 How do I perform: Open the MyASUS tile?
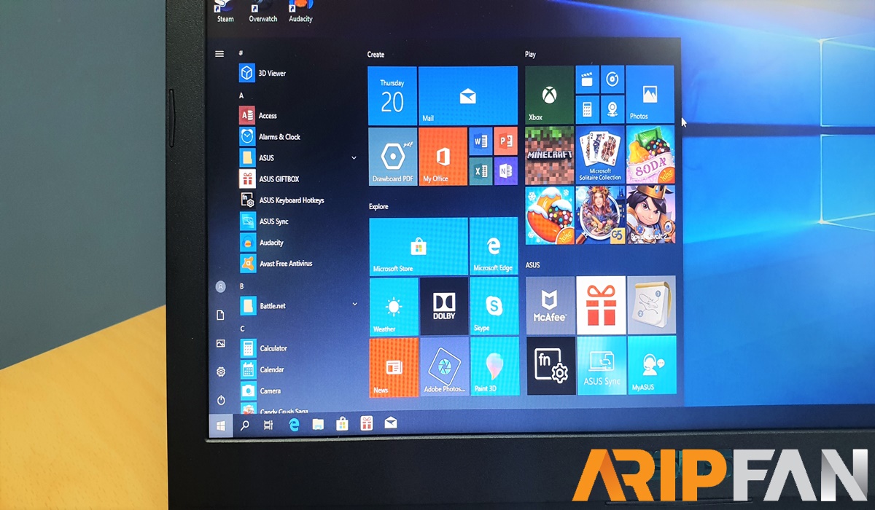point(651,366)
